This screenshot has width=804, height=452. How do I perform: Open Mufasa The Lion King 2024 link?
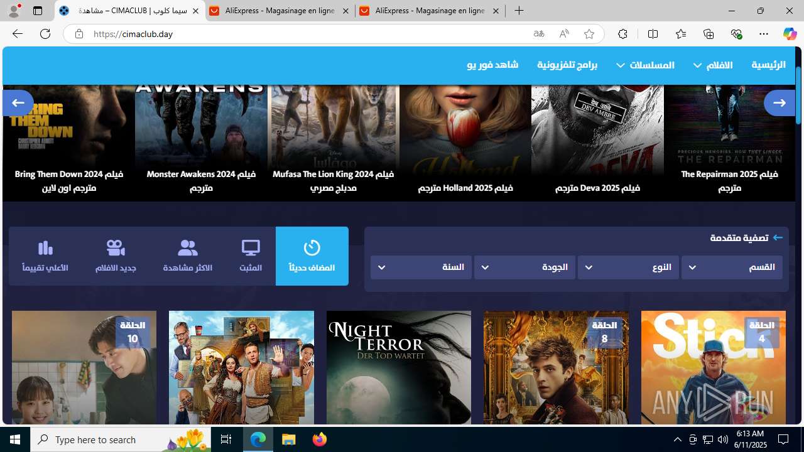(333, 143)
